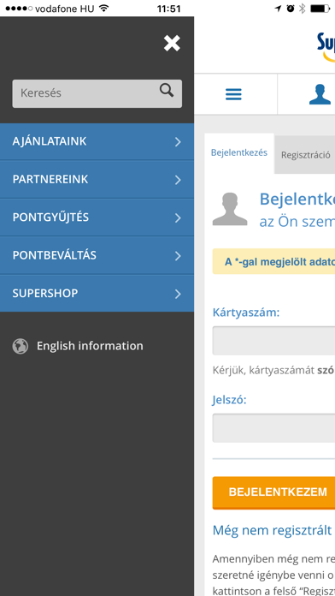Image resolution: width=335 pixels, height=596 pixels.
Task: Tap the Bluetooth icon in status bar
Action: (x=302, y=9)
